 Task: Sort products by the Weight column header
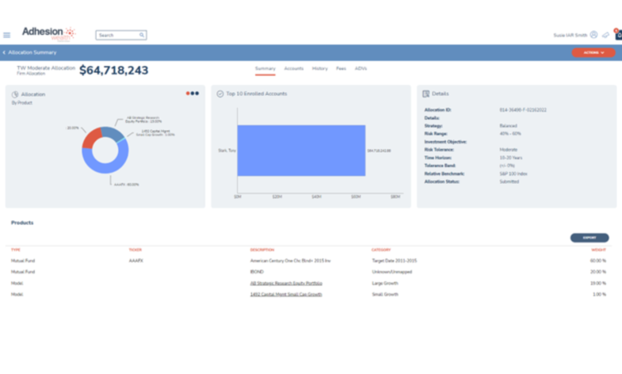598,250
